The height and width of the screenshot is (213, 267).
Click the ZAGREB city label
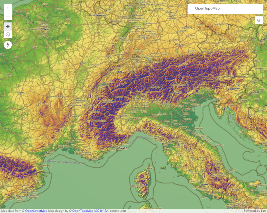click(x=255, y=93)
